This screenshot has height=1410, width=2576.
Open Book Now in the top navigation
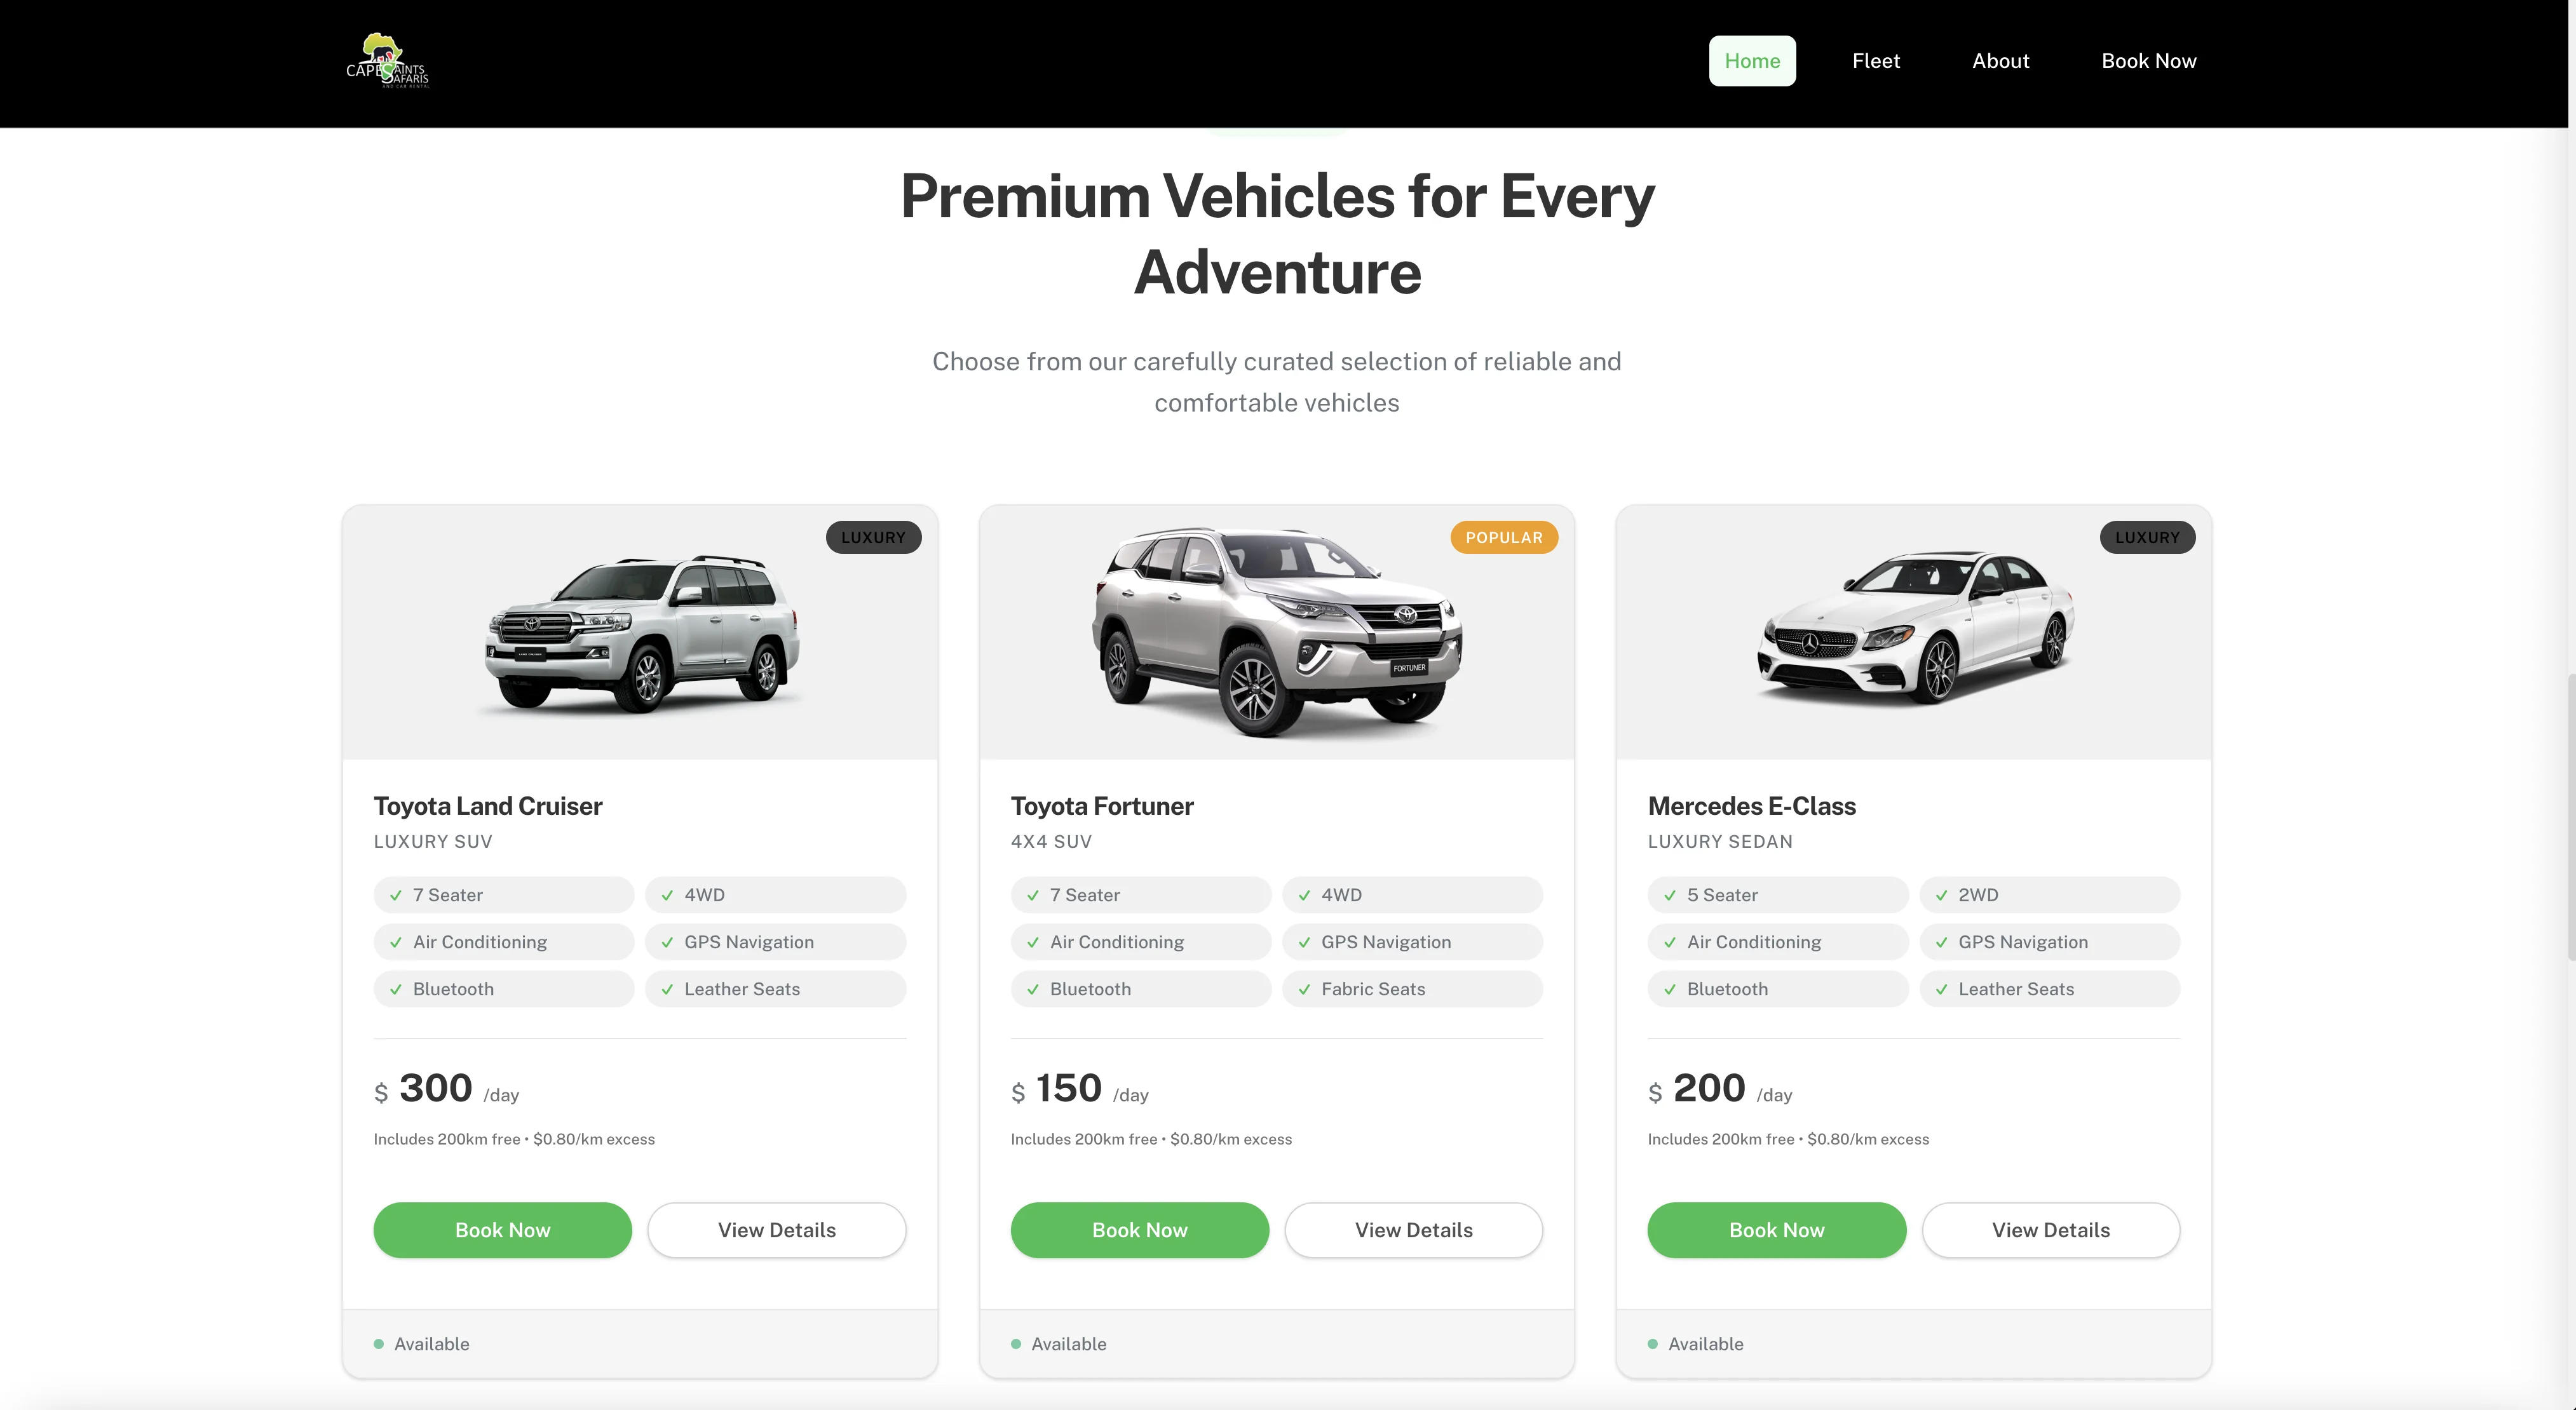pos(2148,61)
